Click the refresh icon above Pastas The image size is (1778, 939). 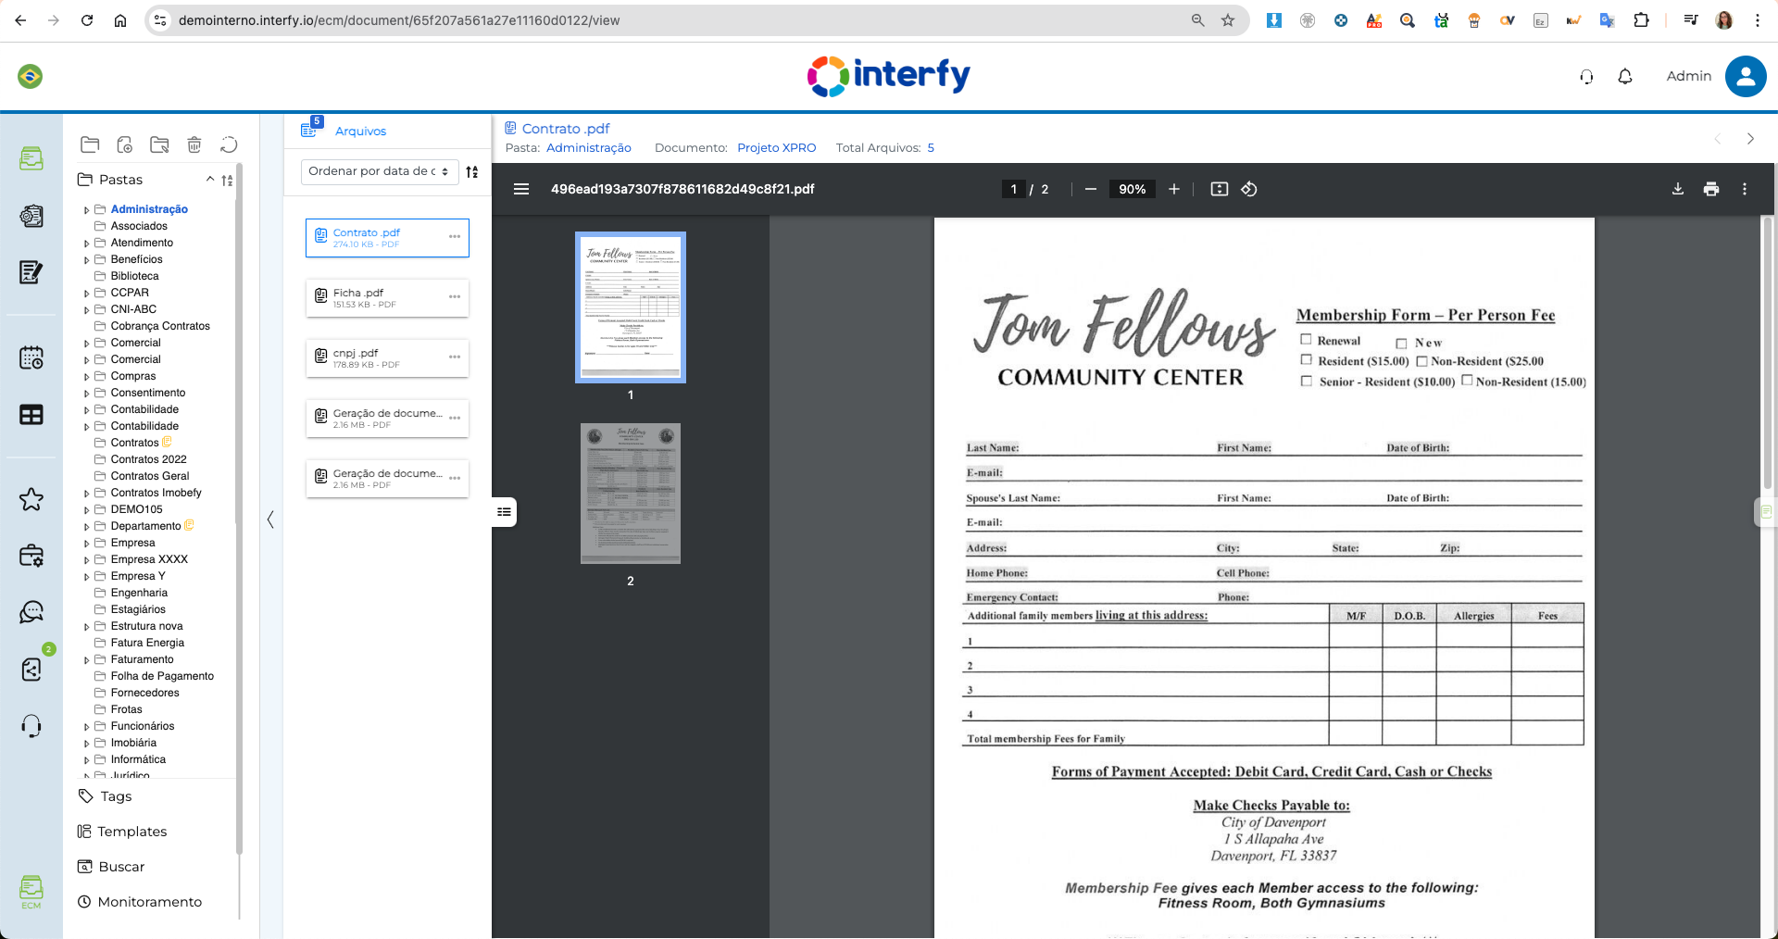tap(229, 144)
